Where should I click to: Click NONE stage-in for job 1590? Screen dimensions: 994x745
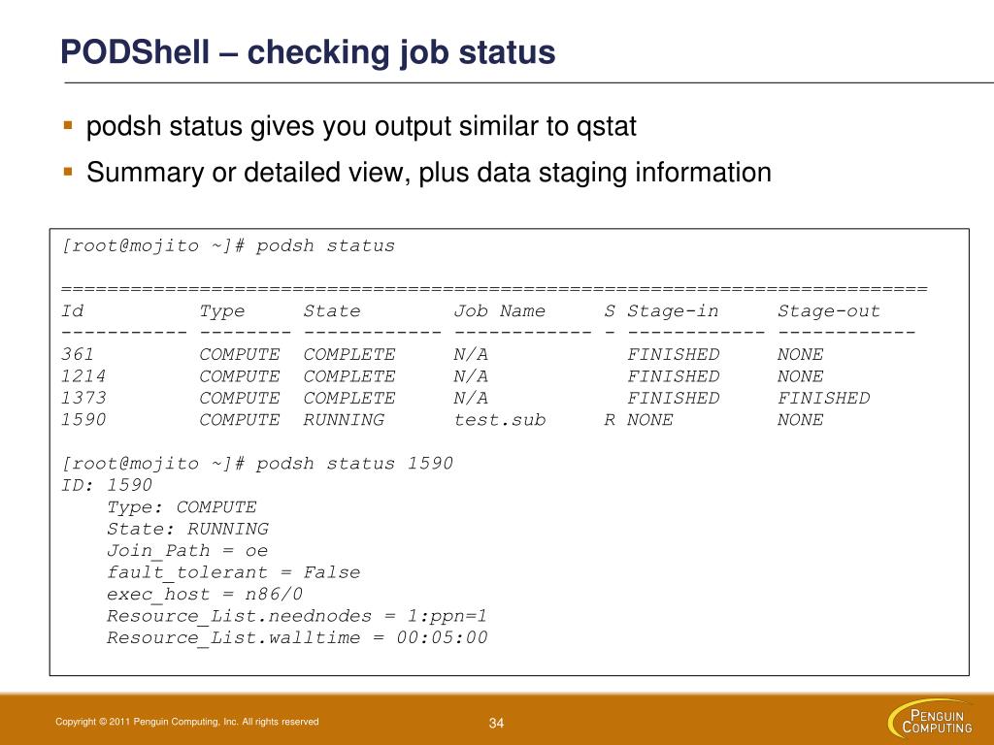click(x=649, y=419)
